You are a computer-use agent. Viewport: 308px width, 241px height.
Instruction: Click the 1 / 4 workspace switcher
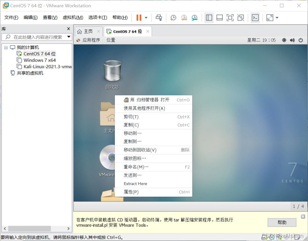[298, 206]
